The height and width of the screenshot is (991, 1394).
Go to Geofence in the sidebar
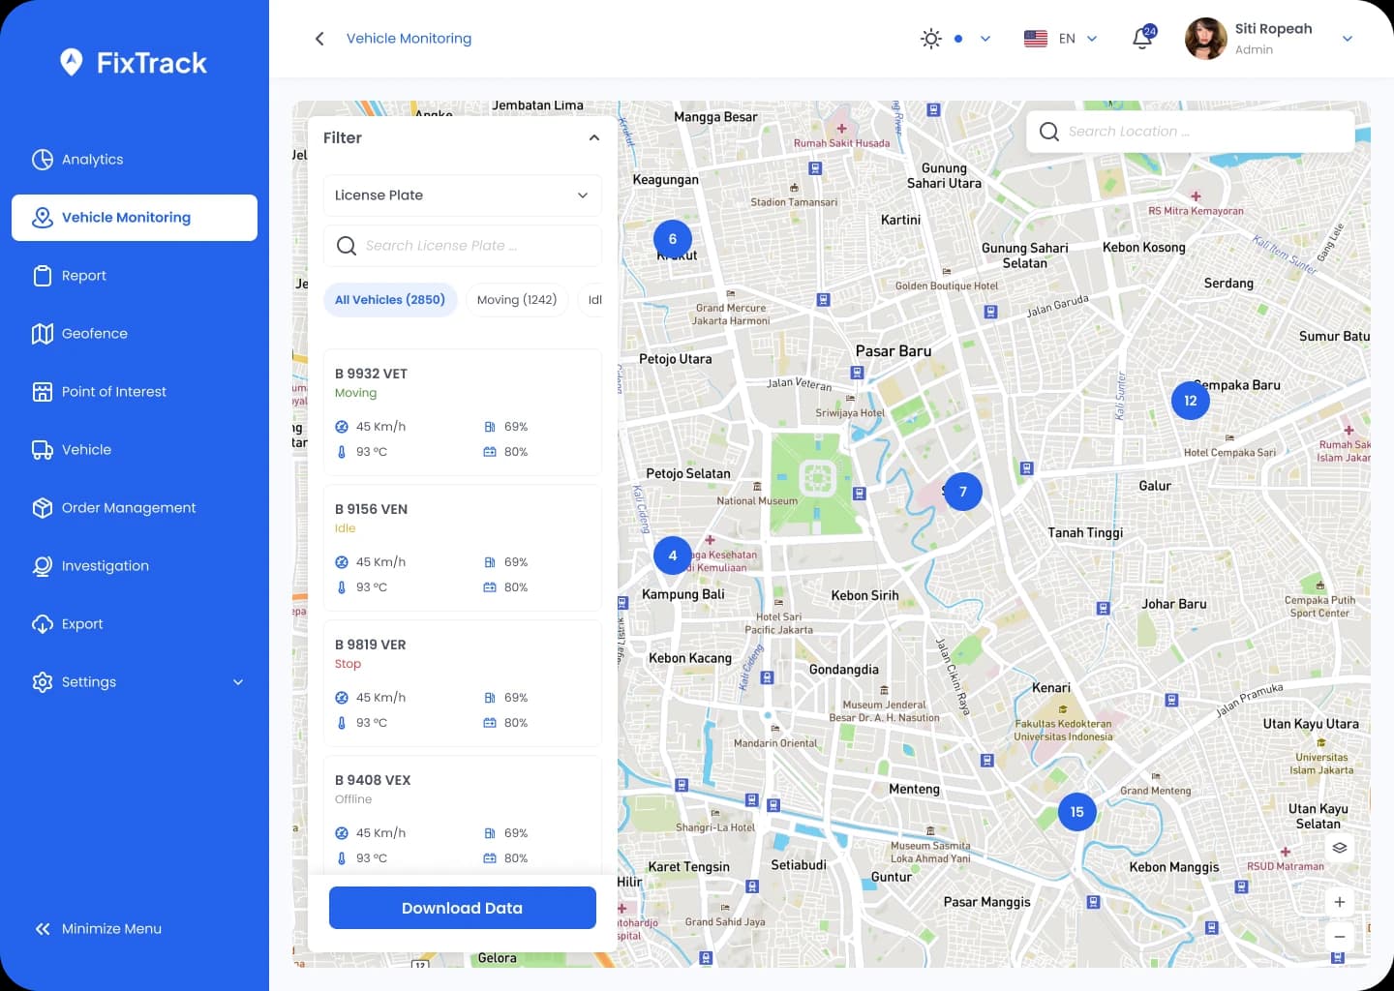click(x=135, y=334)
